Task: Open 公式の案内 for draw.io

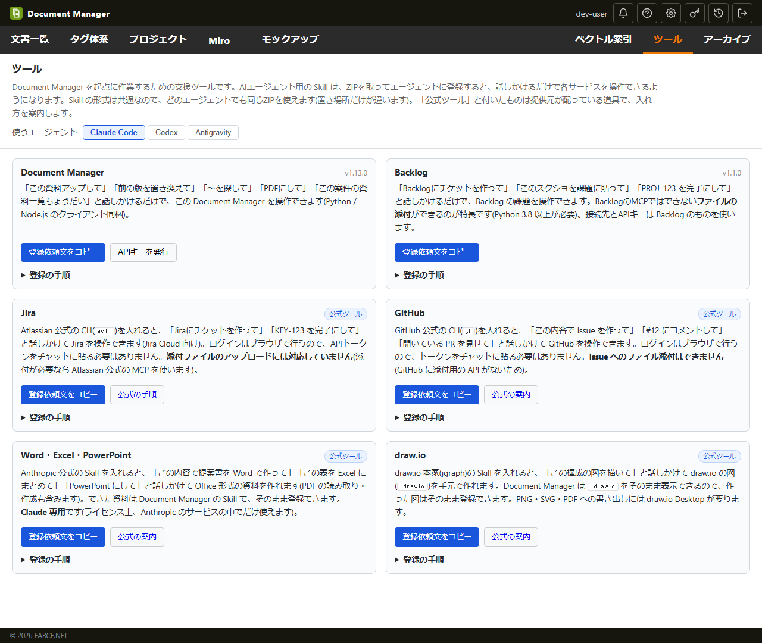Action: pyautogui.click(x=511, y=537)
